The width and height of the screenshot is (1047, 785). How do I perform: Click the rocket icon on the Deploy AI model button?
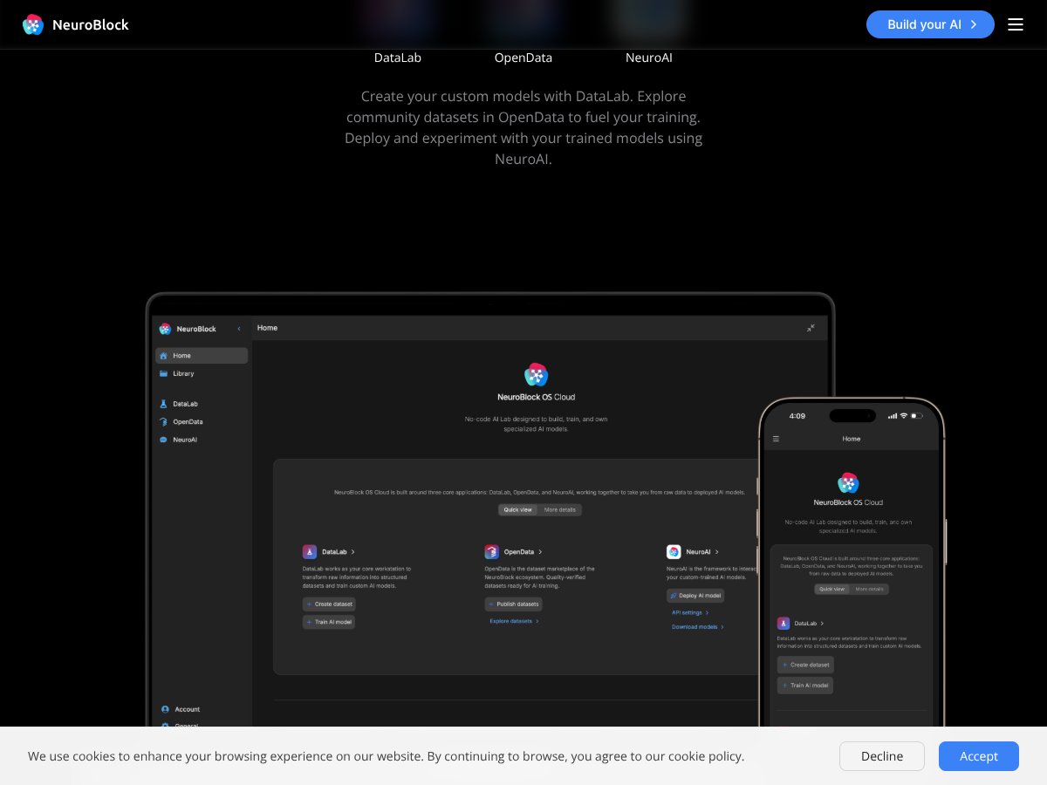tap(673, 596)
